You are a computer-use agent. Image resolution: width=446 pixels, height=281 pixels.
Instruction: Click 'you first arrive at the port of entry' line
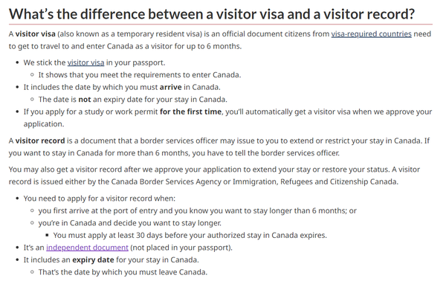(198, 211)
